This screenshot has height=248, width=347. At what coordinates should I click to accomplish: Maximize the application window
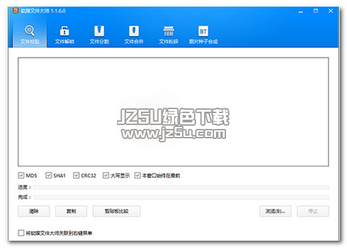tap(316, 11)
